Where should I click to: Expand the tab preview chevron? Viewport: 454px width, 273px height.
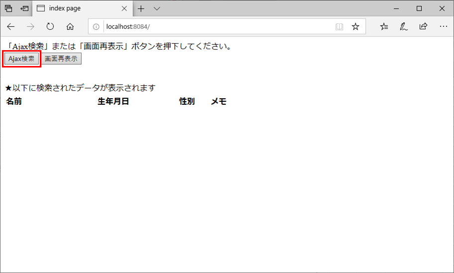(x=157, y=8)
